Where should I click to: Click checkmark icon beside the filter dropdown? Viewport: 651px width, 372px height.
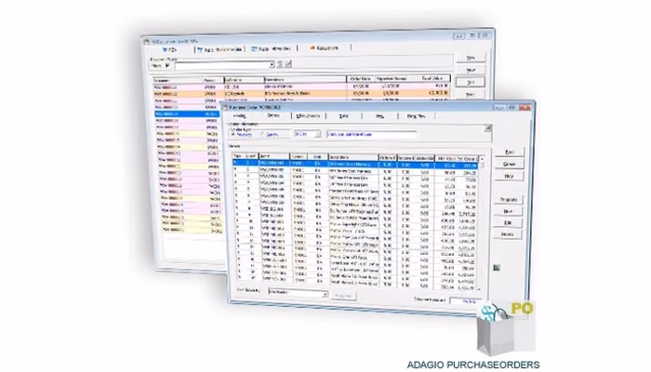click(288, 63)
